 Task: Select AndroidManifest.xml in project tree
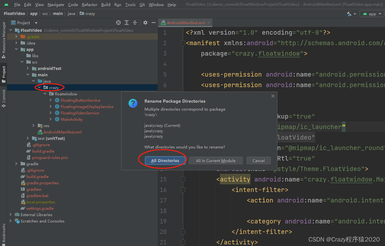pyautogui.click(x=62, y=132)
